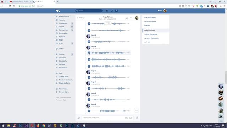The width and height of the screenshot is (227, 128).
Task: Open Chrome from the taskbar
Action: (44, 126)
